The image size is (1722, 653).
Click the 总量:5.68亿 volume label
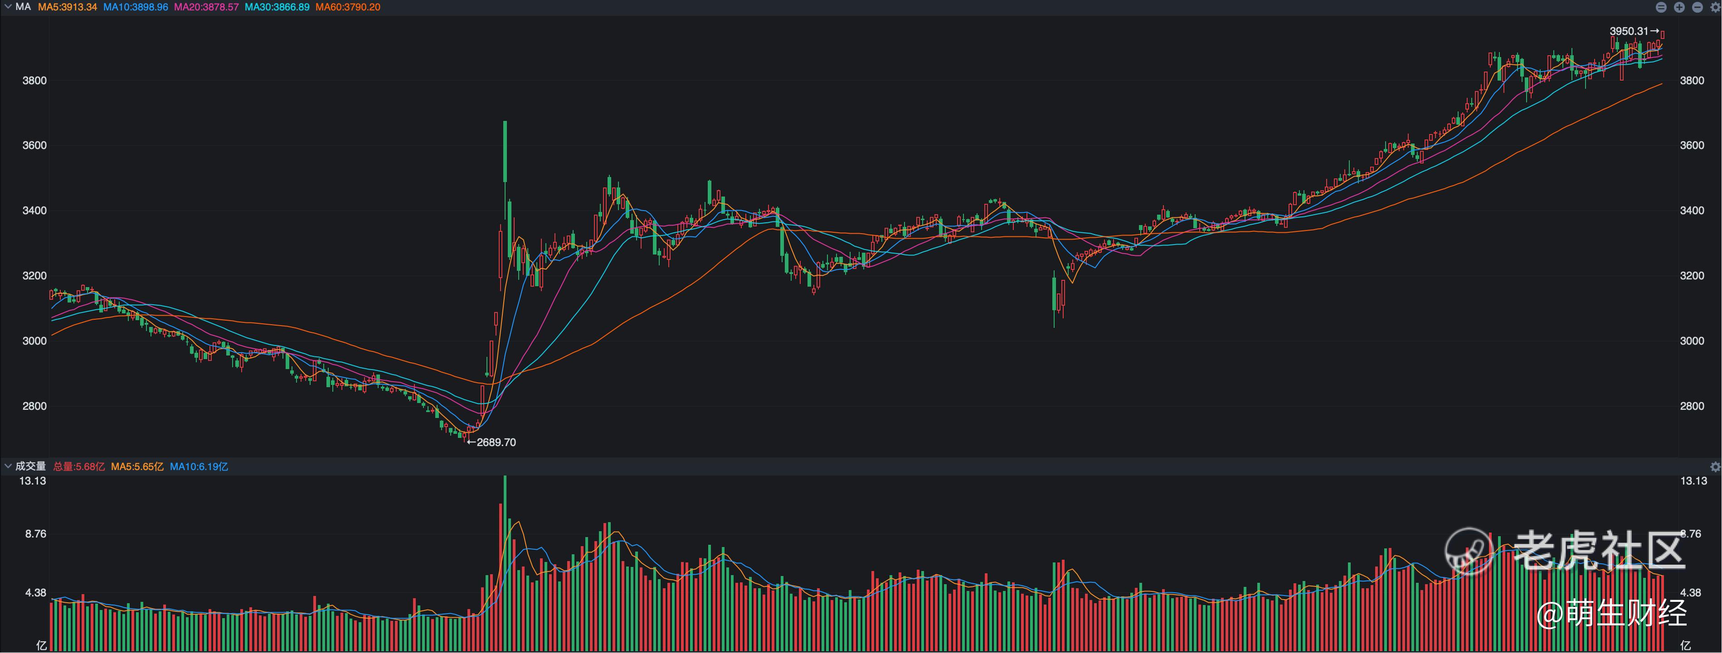point(79,467)
